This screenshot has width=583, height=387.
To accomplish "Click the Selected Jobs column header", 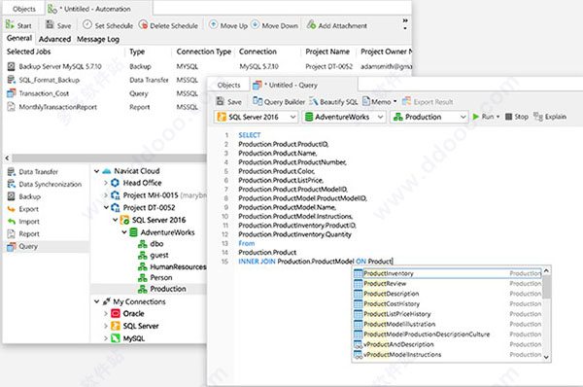I will click(x=28, y=52).
